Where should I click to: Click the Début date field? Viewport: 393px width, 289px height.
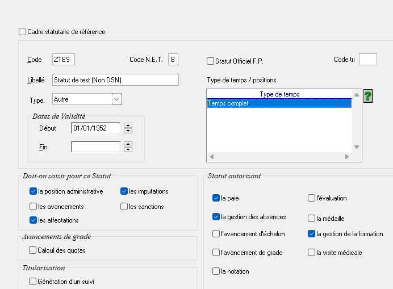(x=96, y=128)
